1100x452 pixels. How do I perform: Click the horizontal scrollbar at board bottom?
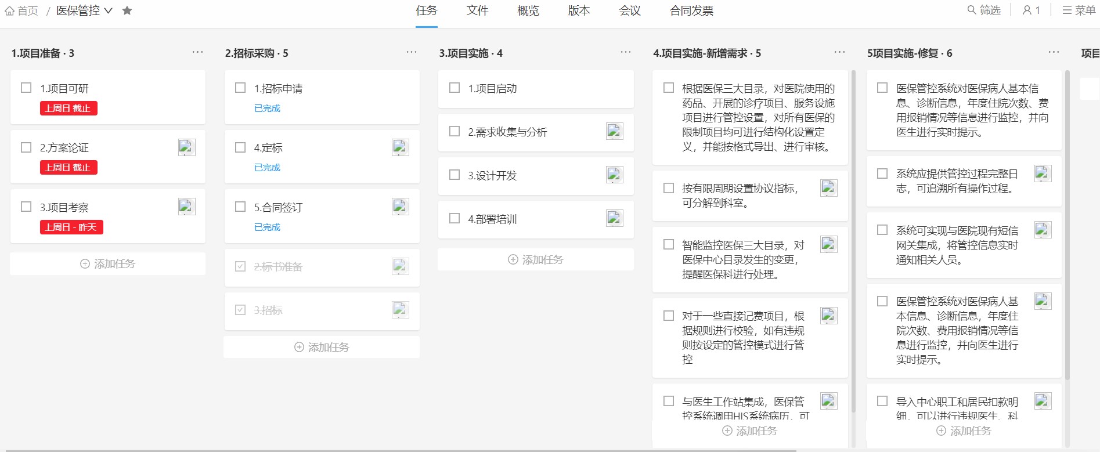401,450
